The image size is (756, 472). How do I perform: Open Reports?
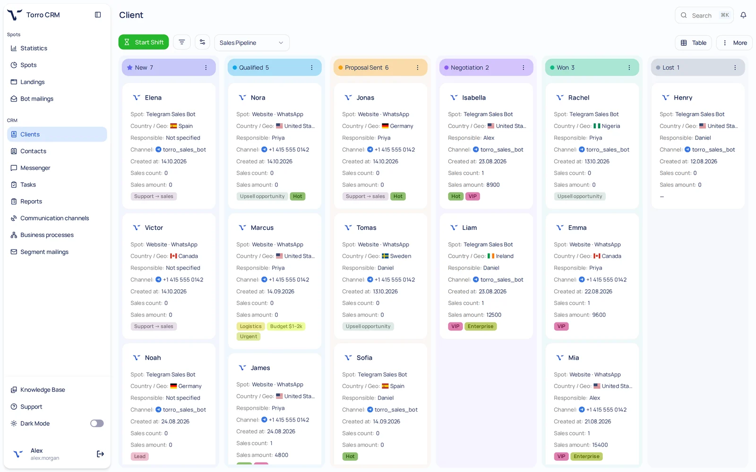(x=57, y=201)
